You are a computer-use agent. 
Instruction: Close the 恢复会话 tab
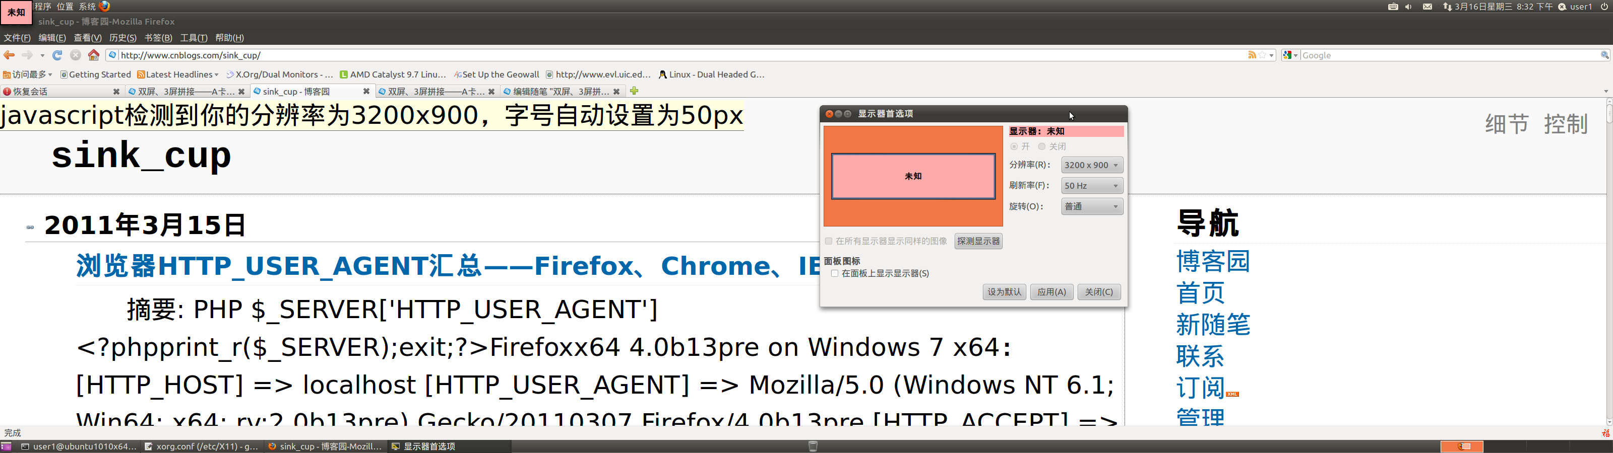[116, 91]
